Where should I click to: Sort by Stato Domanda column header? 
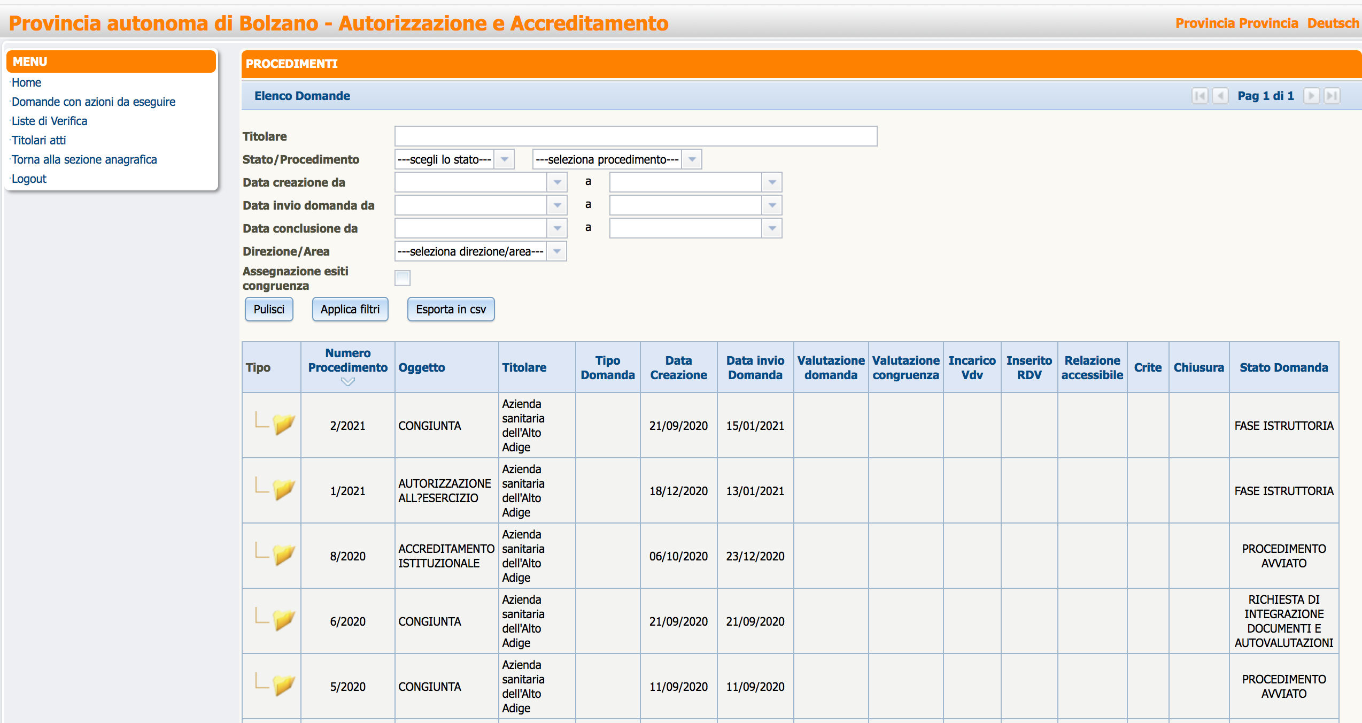click(x=1283, y=367)
